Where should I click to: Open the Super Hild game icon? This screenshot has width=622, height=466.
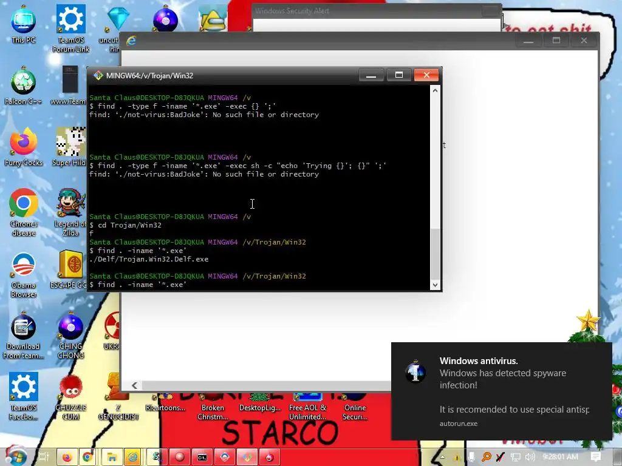[x=70, y=147]
